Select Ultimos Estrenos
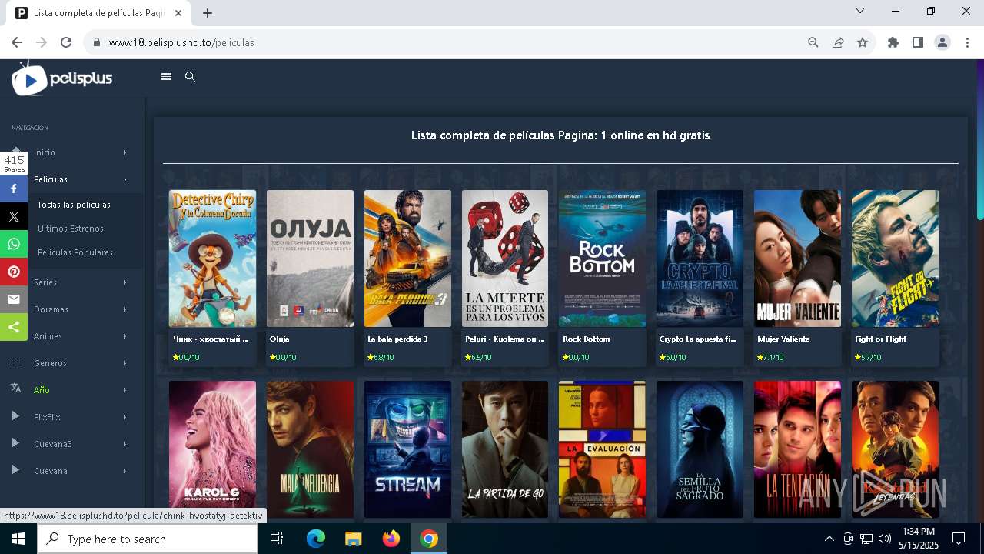Screen dimensions: 984x554 (x=71, y=229)
